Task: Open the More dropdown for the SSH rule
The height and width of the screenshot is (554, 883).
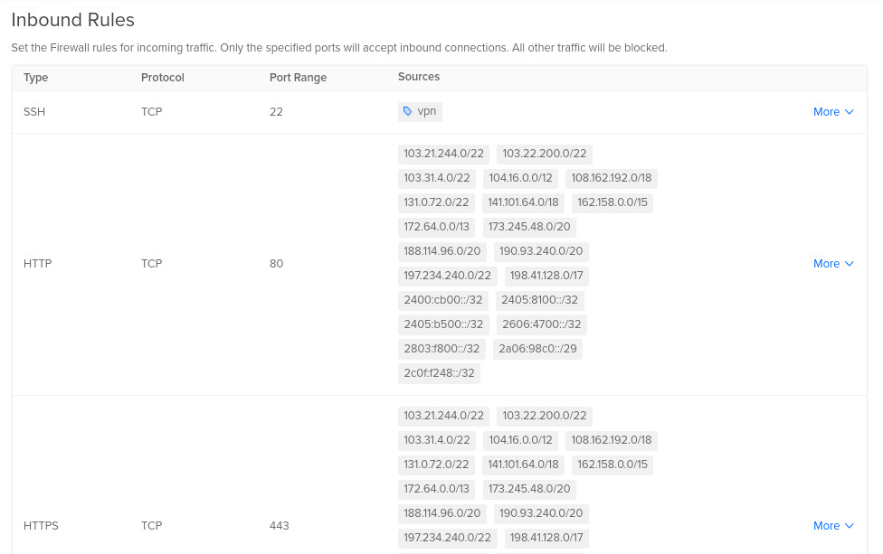Action: pyautogui.click(x=833, y=112)
